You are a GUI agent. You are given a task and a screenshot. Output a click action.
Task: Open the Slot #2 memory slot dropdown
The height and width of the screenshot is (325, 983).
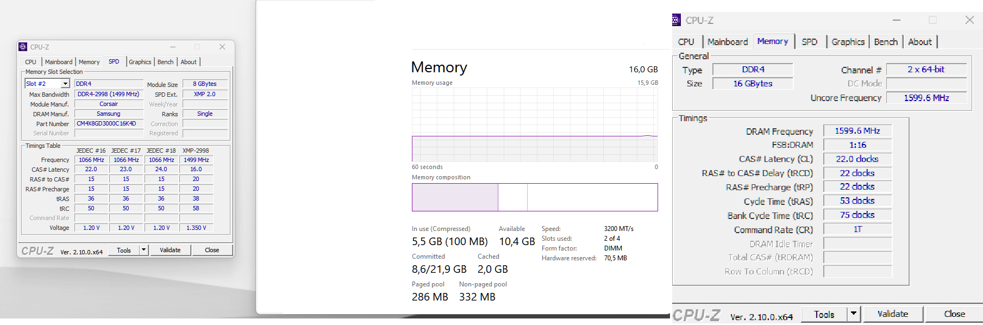click(65, 84)
